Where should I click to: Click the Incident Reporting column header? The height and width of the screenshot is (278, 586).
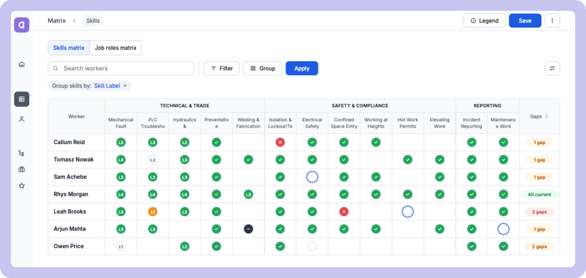(472, 123)
